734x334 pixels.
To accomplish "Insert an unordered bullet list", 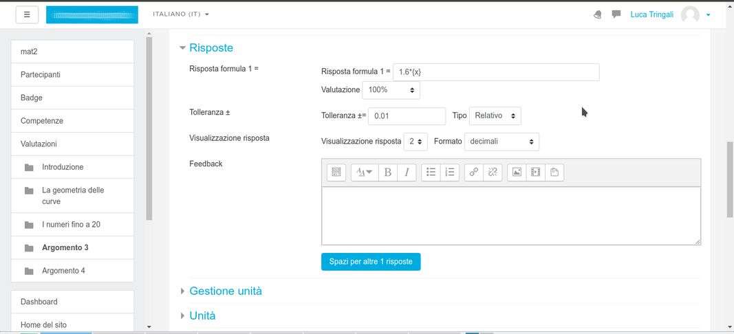I will pyautogui.click(x=431, y=172).
